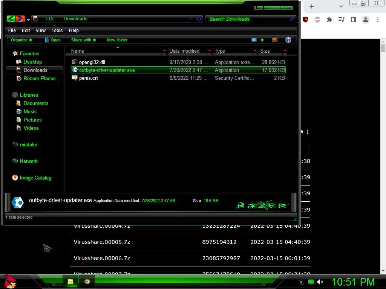Screen dimensions: 386x289
Task: Open Recent Places in navigation pane
Action: (39, 78)
